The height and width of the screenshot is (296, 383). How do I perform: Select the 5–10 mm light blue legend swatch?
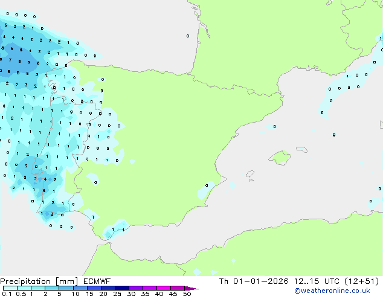pos(66,288)
